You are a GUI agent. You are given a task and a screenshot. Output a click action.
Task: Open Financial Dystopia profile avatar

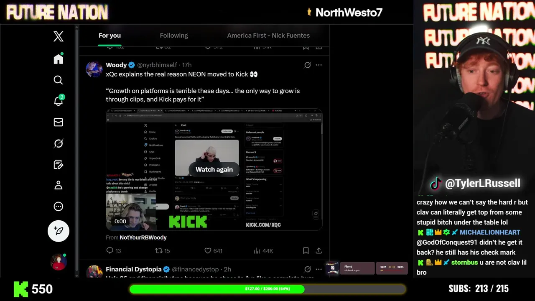[x=94, y=271]
